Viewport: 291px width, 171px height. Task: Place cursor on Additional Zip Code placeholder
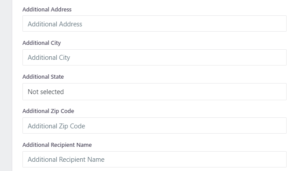coord(56,126)
